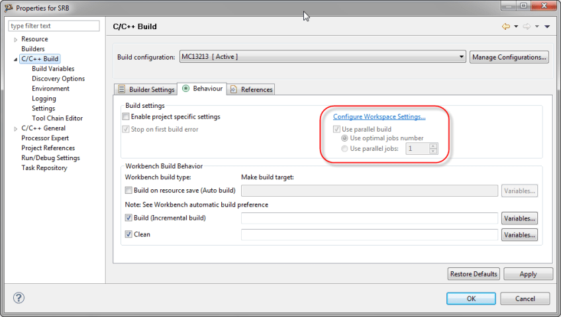Select Tool Chain Editor tree item
561x317 pixels.
(x=57, y=118)
